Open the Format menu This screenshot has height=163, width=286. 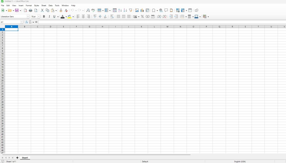(29, 6)
